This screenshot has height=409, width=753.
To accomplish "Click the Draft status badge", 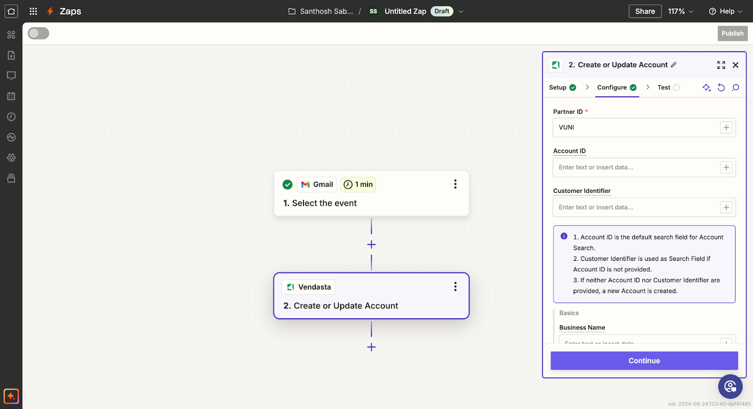I will (442, 11).
